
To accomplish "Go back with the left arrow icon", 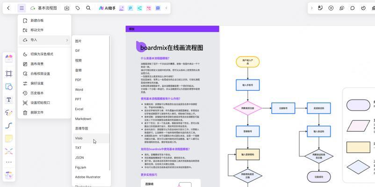I will (x=8, y=8).
